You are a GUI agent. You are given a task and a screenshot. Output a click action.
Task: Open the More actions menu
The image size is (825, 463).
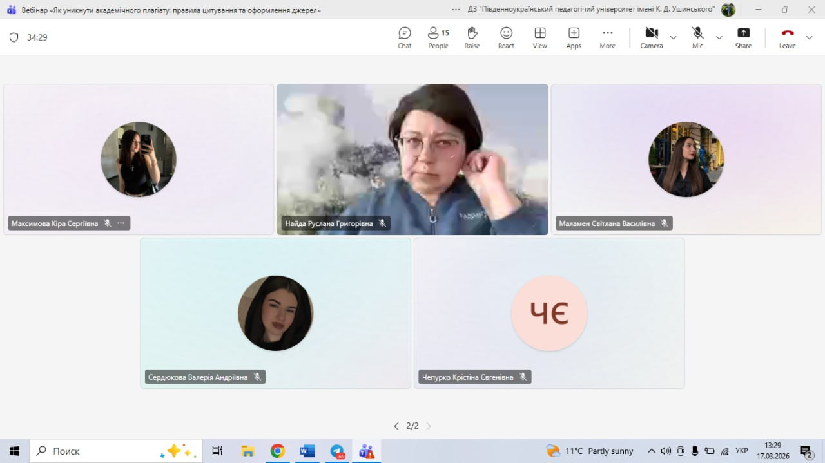tap(607, 37)
